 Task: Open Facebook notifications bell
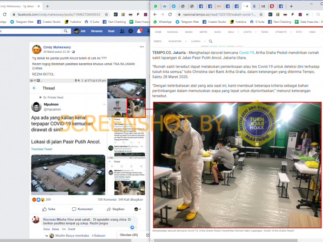139,31
